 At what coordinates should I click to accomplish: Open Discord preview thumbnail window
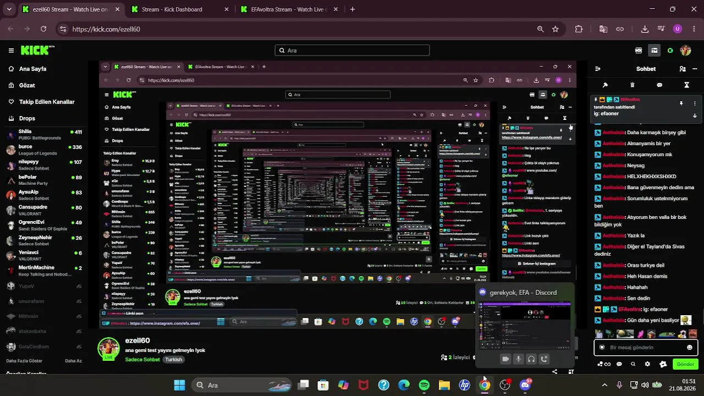coord(525,326)
